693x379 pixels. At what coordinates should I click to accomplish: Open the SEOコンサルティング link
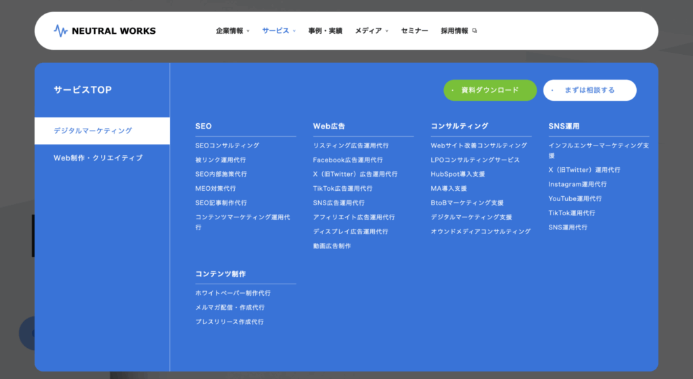(227, 146)
